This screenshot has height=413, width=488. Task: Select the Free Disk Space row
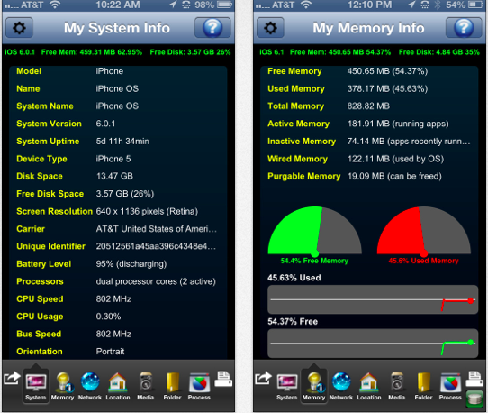point(118,194)
